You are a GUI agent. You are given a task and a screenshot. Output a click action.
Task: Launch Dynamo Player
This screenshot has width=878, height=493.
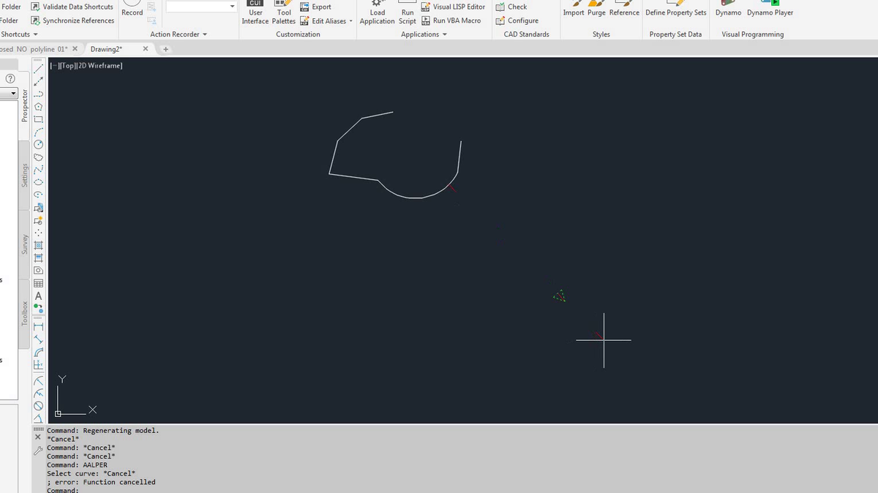pos(770,10)
